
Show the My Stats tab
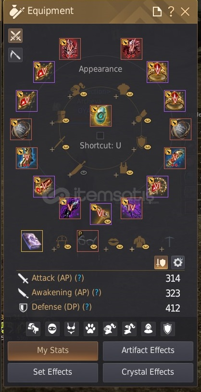point(53,351)
